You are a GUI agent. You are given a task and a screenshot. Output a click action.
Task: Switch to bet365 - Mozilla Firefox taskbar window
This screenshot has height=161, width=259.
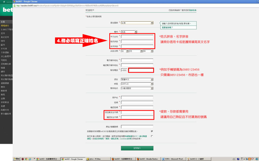click(148, 159)
